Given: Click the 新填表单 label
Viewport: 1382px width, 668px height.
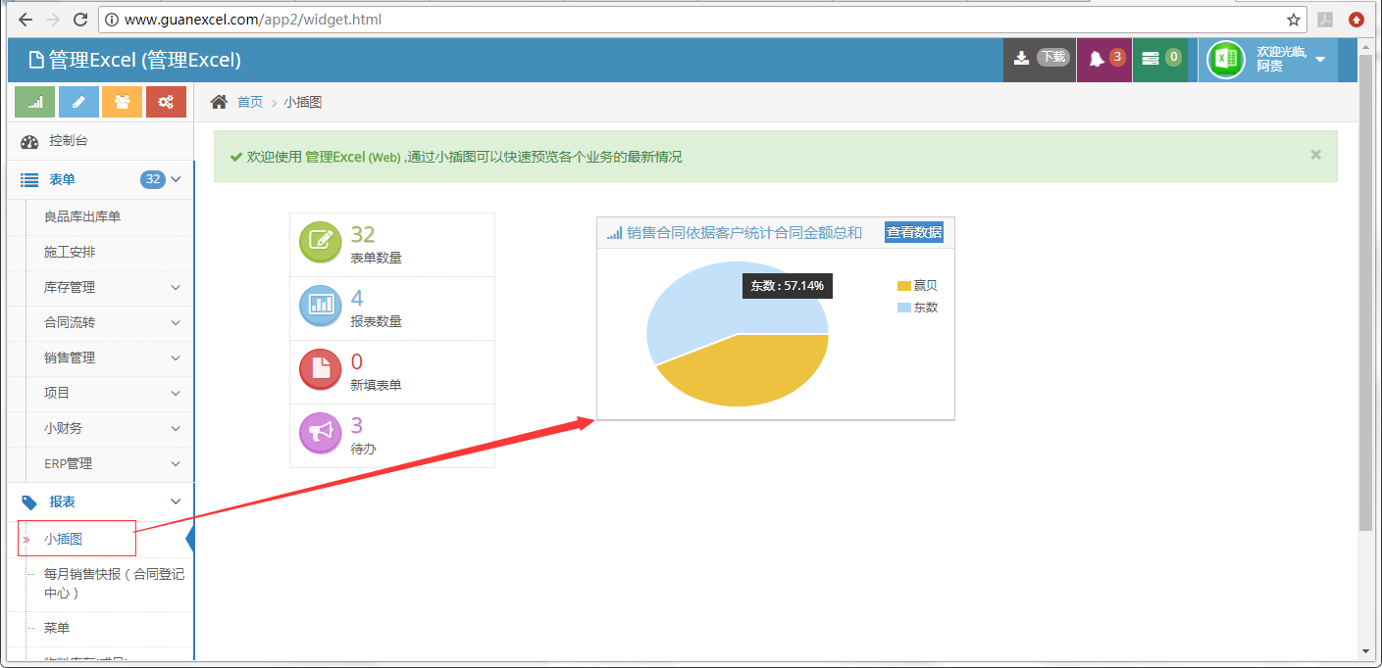Looking at the screenshot, I should click(x=376, y=385).
